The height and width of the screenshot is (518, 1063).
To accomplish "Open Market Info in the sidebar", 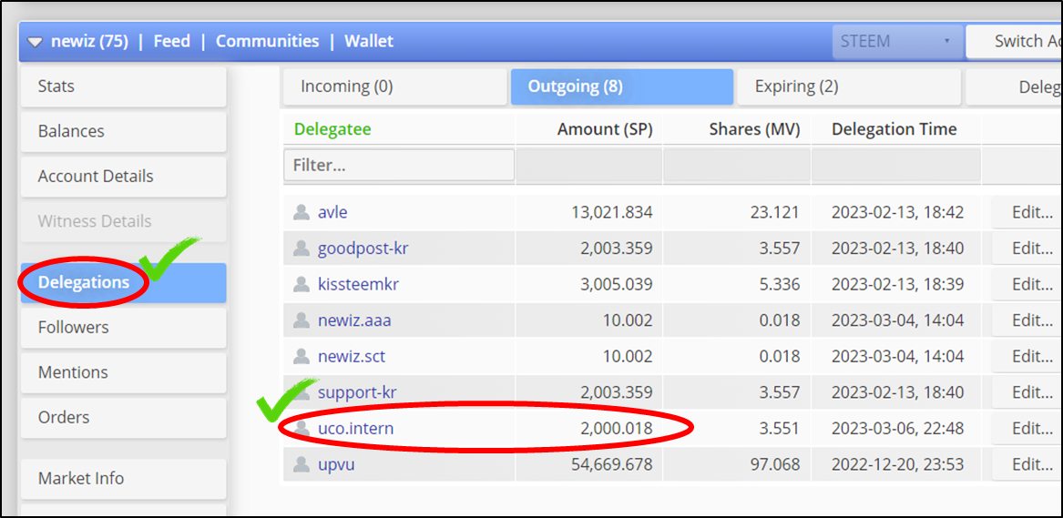I will [123, 479].
